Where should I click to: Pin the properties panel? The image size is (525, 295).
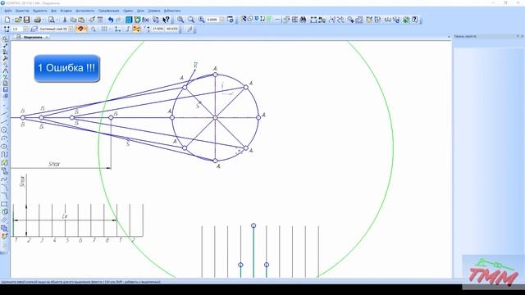click(x=518, y=36)
